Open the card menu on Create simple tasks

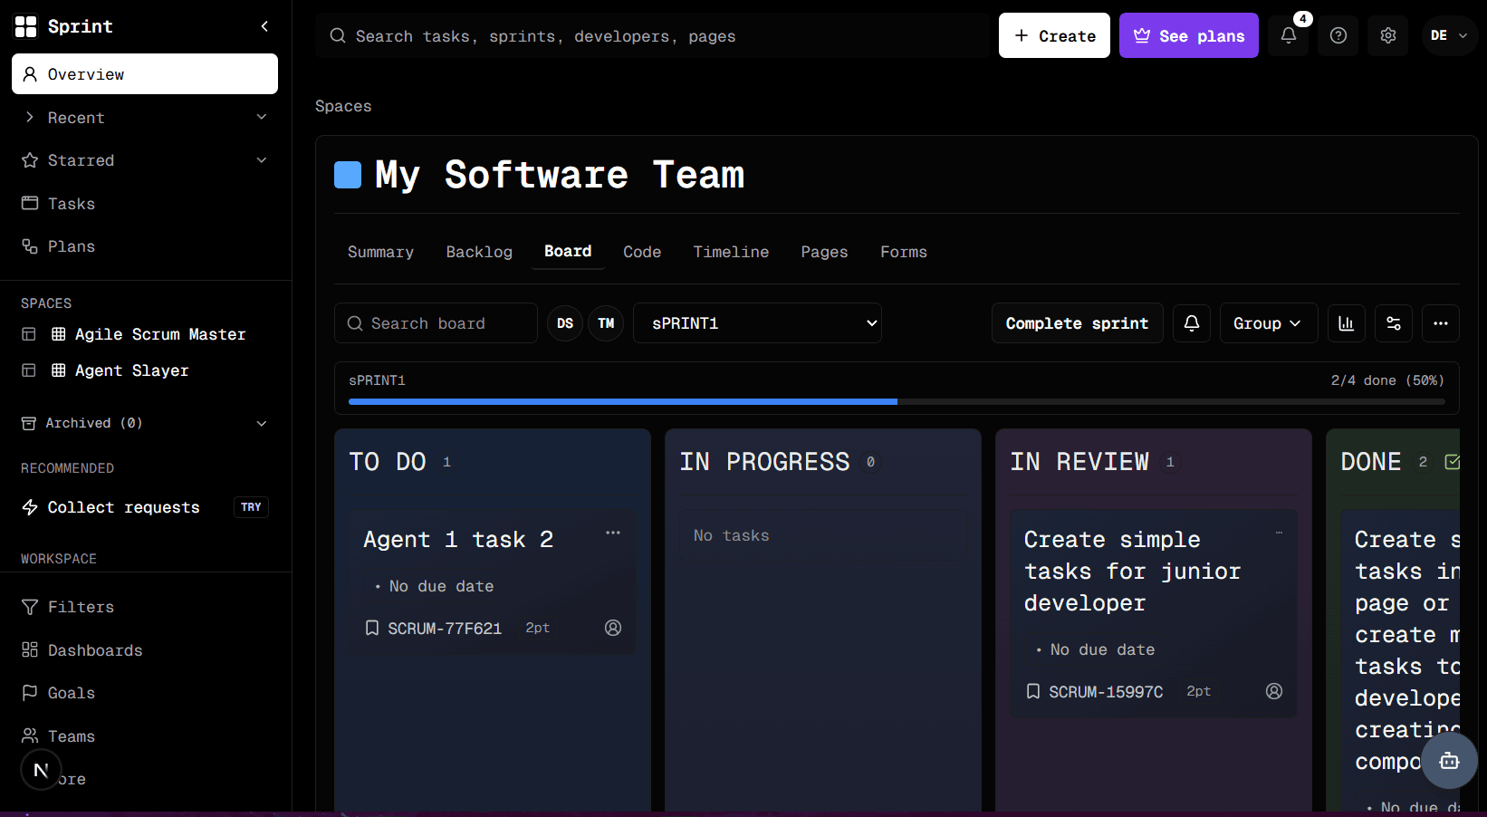pyautogui.click(x=1279, y=533)
